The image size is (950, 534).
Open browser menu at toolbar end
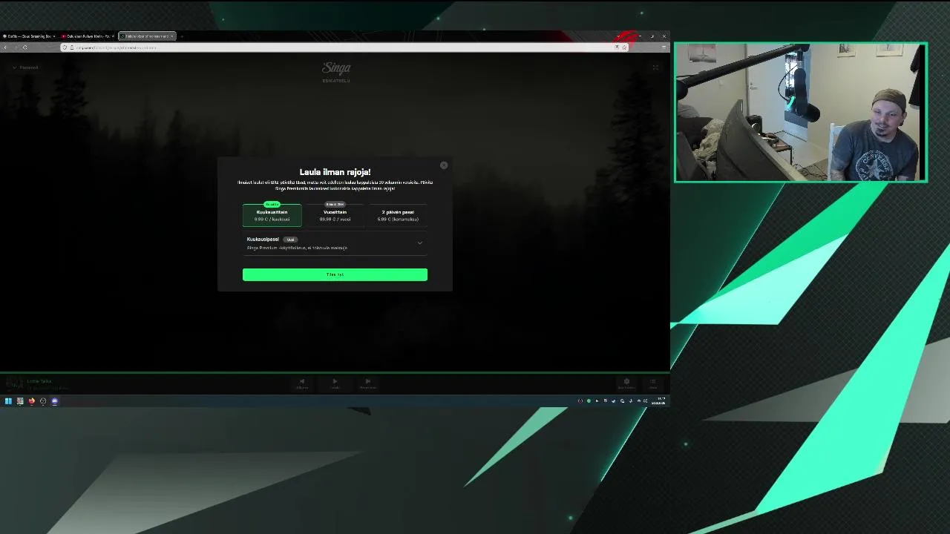click(x=664, y=47)
